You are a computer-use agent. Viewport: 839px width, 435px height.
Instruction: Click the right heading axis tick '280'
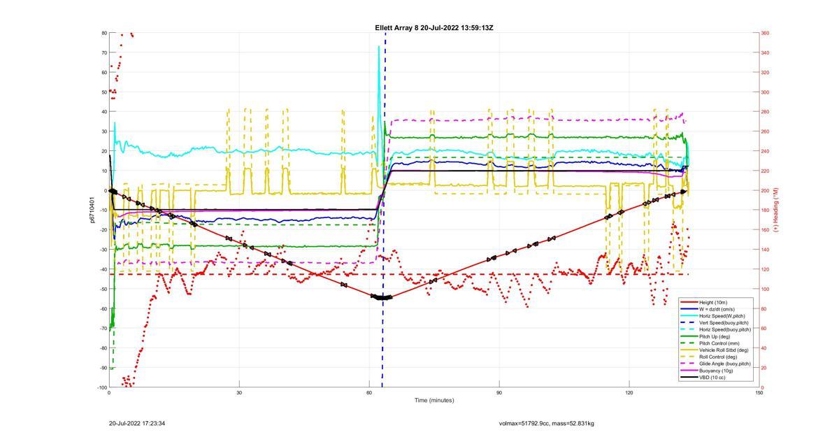coord(766,112)
